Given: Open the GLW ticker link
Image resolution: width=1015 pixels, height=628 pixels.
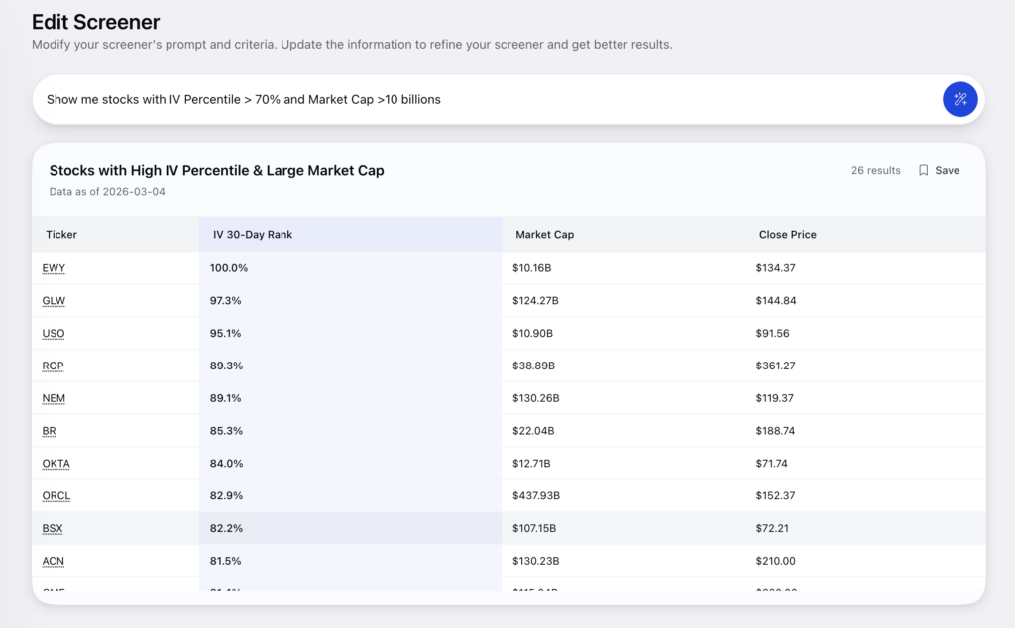Looking at the screenshot, I should [x=54, y=301].
